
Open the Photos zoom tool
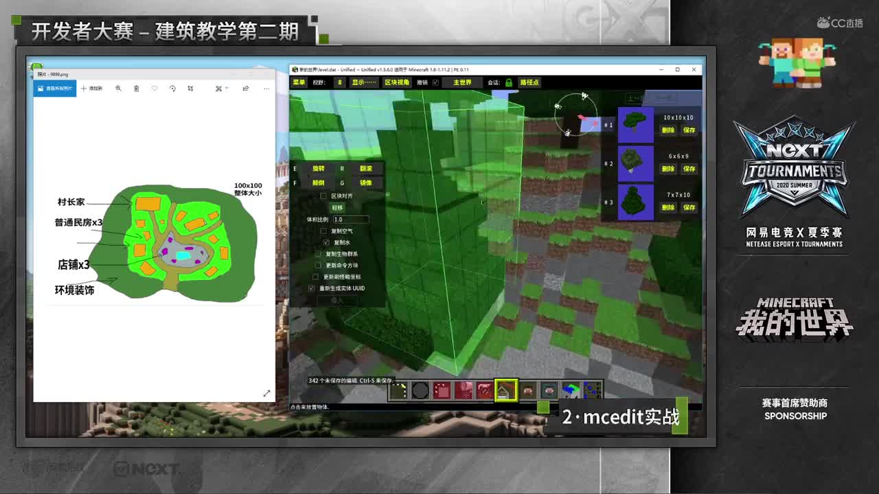(x=118, y=89)
